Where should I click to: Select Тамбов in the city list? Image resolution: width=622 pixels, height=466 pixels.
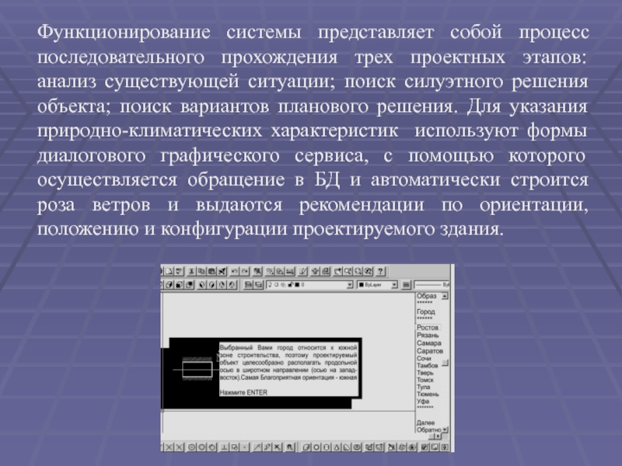click(427, 365)
